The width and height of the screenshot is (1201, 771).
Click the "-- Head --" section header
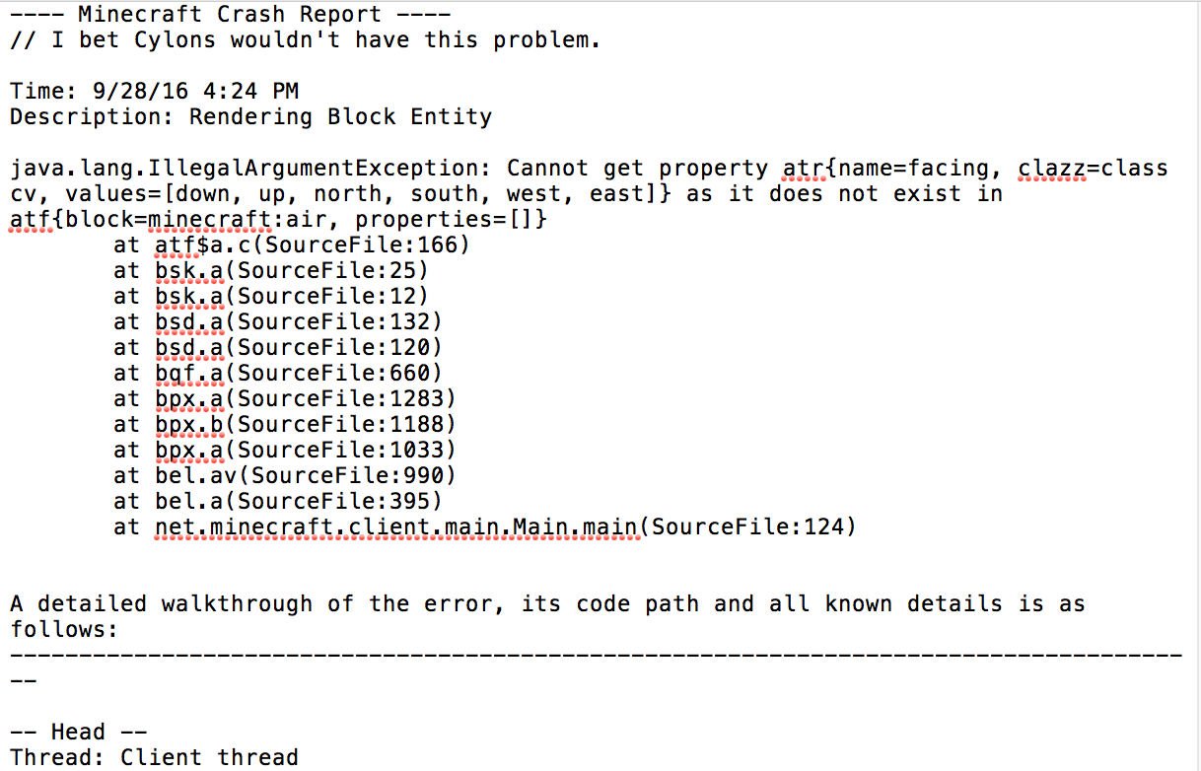[78, 732]
